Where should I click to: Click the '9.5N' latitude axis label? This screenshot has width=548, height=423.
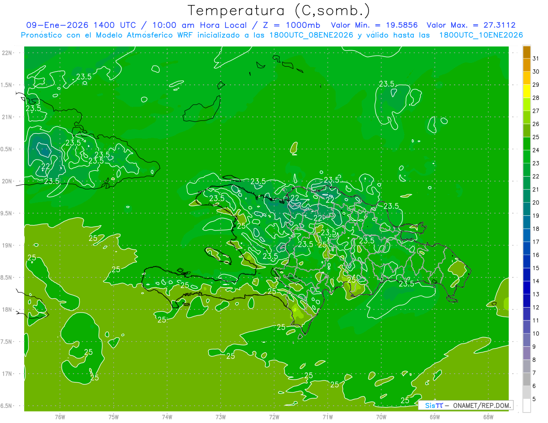[x=6, y=213]
